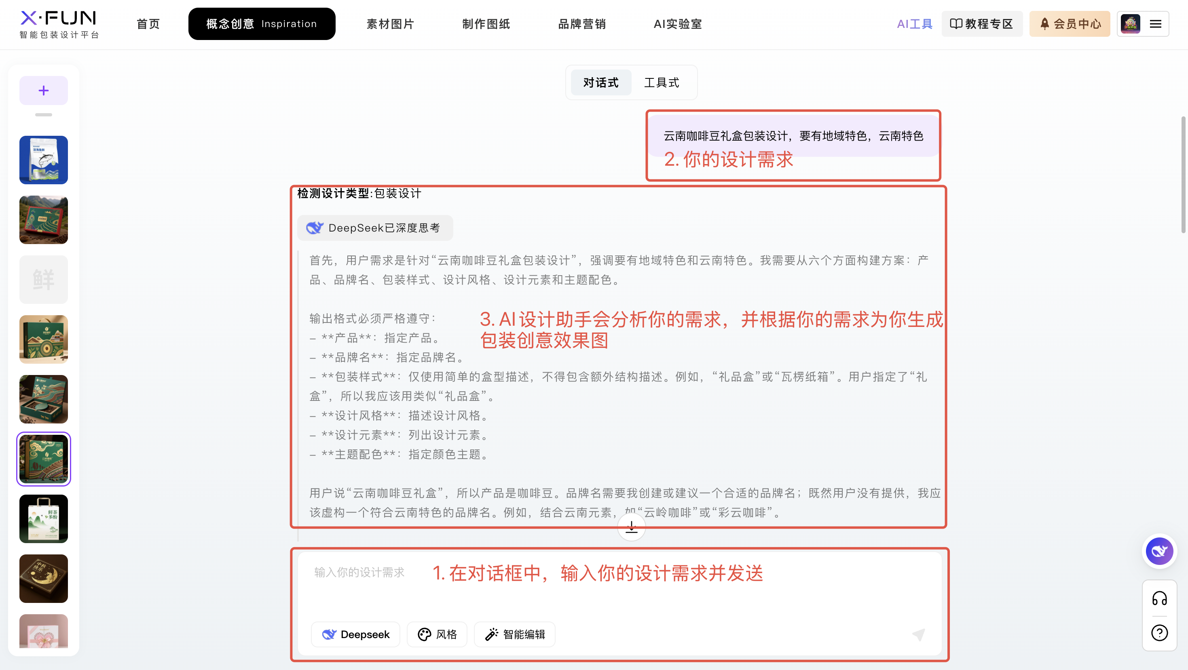Open the blue fish bag thumbnail
The width and height of the screenshot is (1188, 670).
(x=44, y=160)
